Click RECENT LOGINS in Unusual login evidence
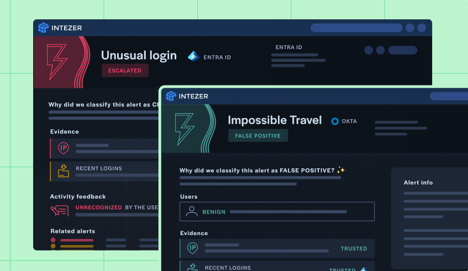468x271 pixels. pyautogui.click(x=99, y=168)
